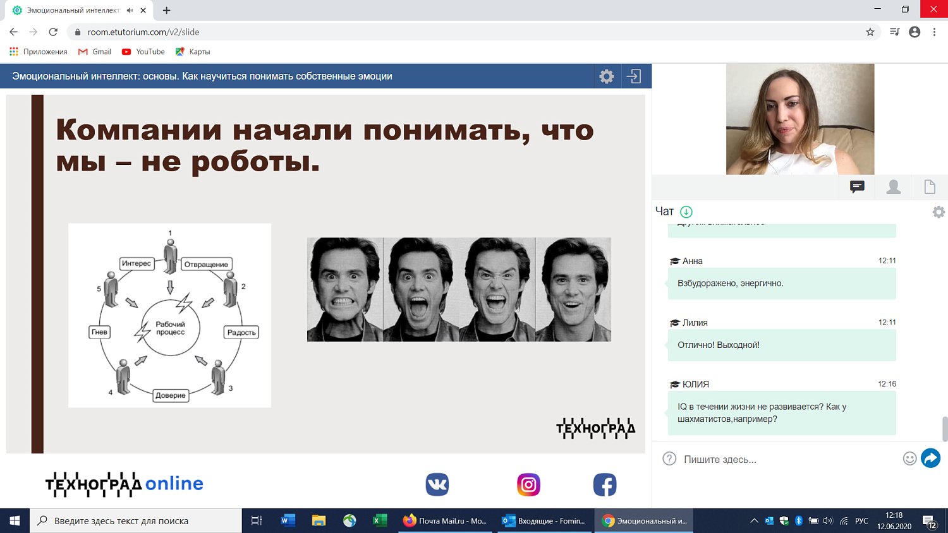
Task: Click chat scroll-down green arrow icon
Action: click(686, 212)
